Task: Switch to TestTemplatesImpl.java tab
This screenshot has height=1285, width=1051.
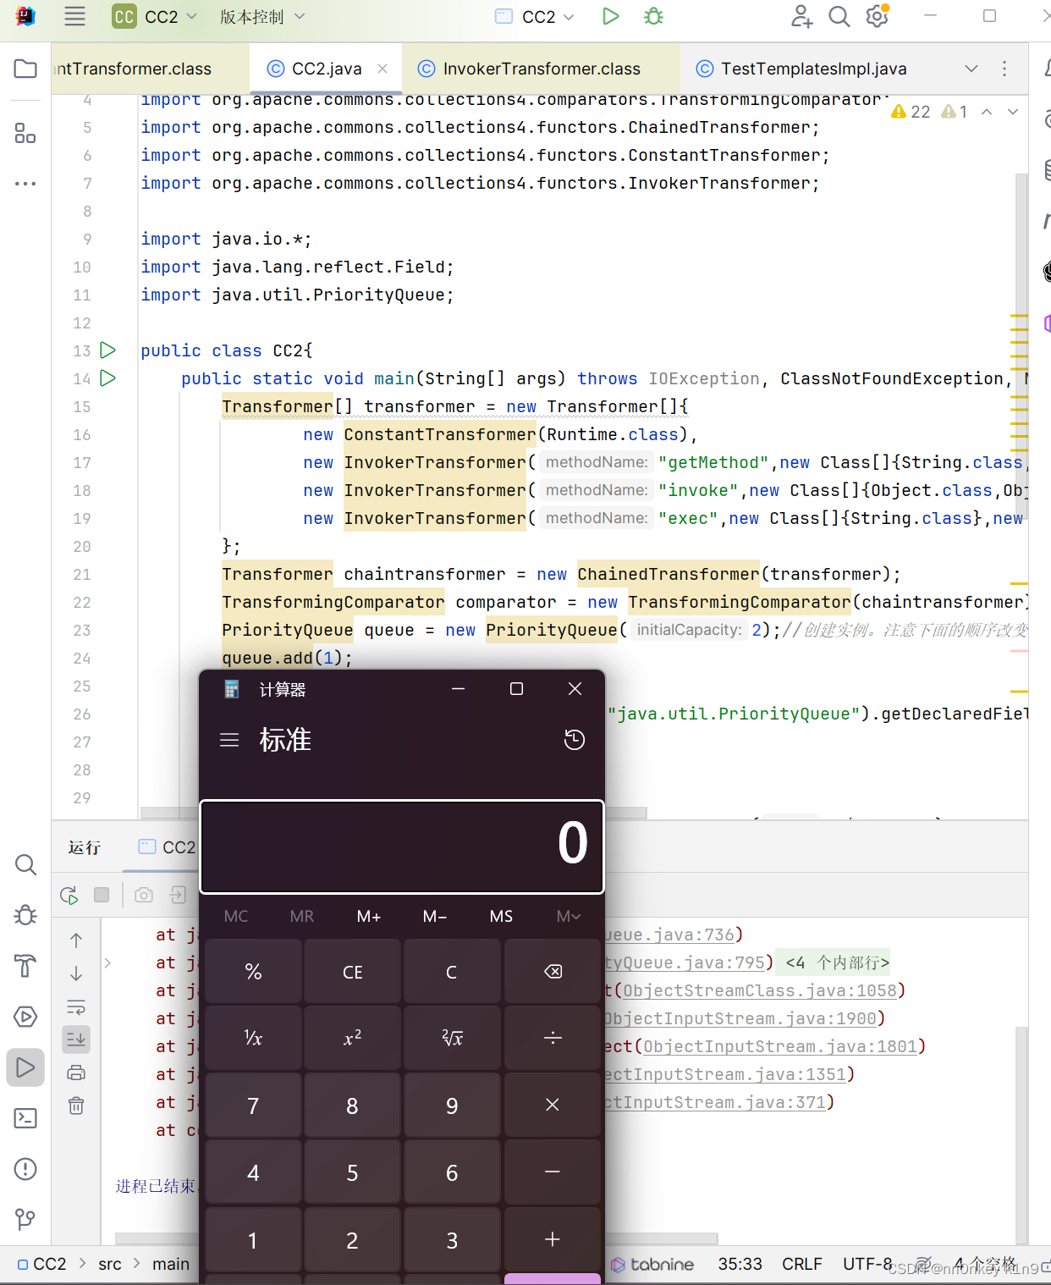Action: 813,69
